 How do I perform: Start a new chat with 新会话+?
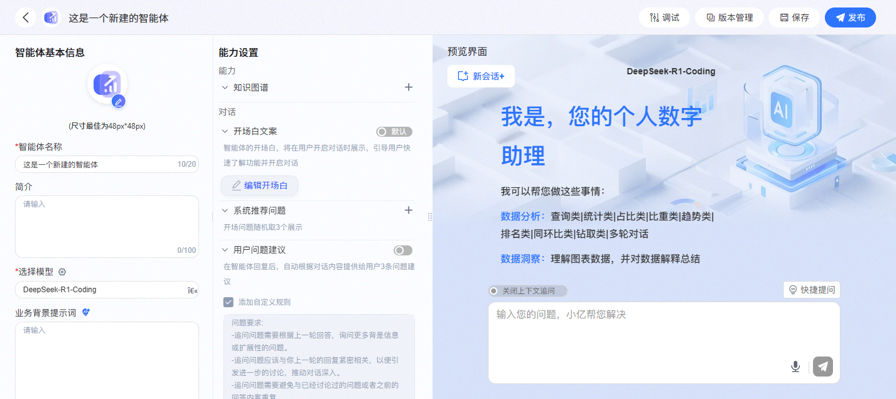point(480,76)
